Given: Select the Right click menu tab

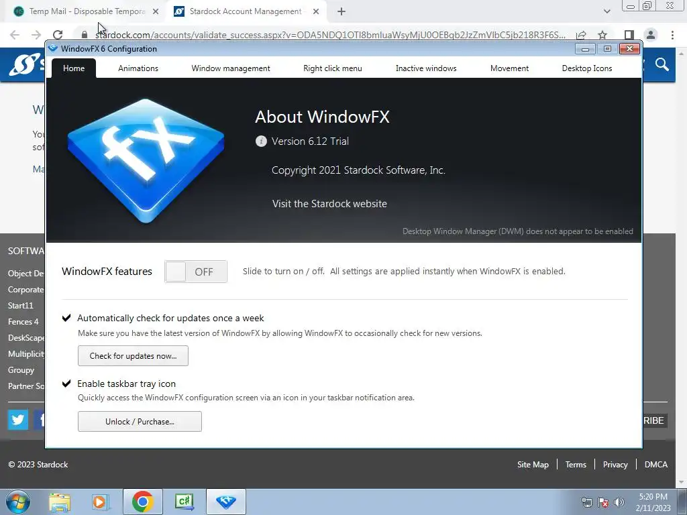Looking at the screenshot, I should (333, 68).
